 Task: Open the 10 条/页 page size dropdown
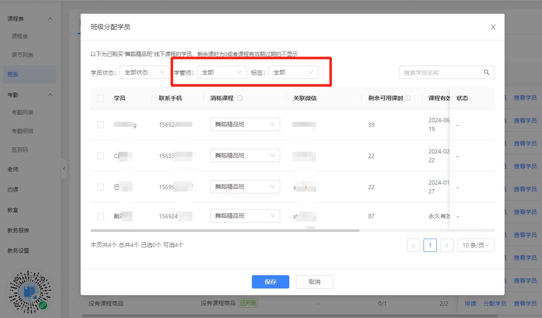point(476,246)
